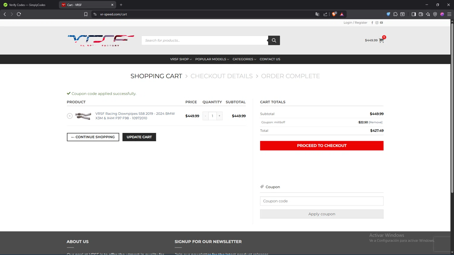Click the search magnifier button
Screen dimensions: 454x255
274,40
